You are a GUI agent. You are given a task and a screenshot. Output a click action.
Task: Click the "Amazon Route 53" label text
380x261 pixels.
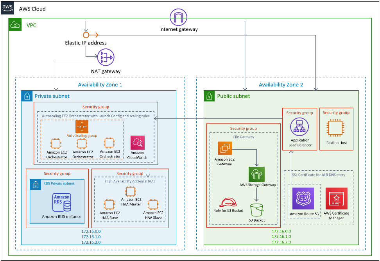pos(304,214)
